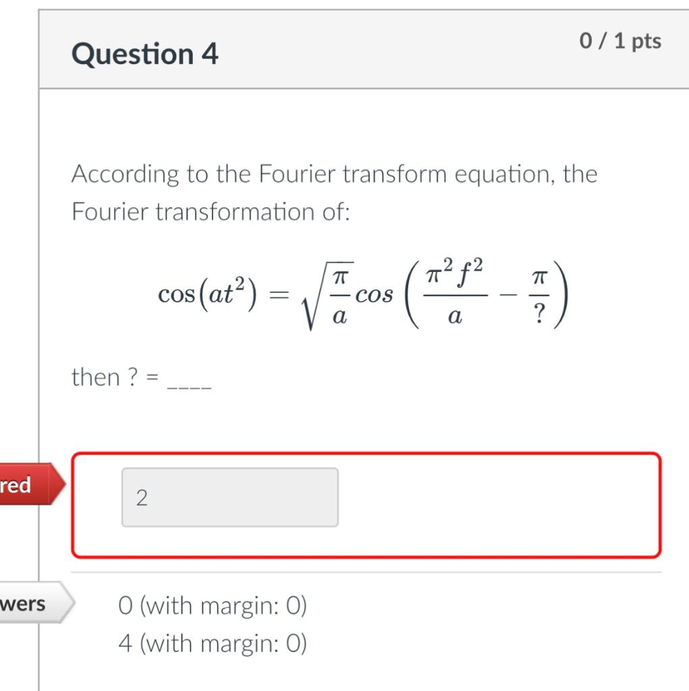This screenshot has height=691, width=689.
Task: Click the correct answer 0 (with margin: 0)
Action: [x=213, y=606]
